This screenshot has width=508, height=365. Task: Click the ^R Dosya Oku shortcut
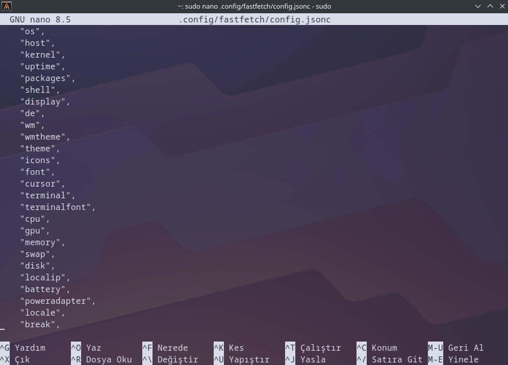[101, 359]
